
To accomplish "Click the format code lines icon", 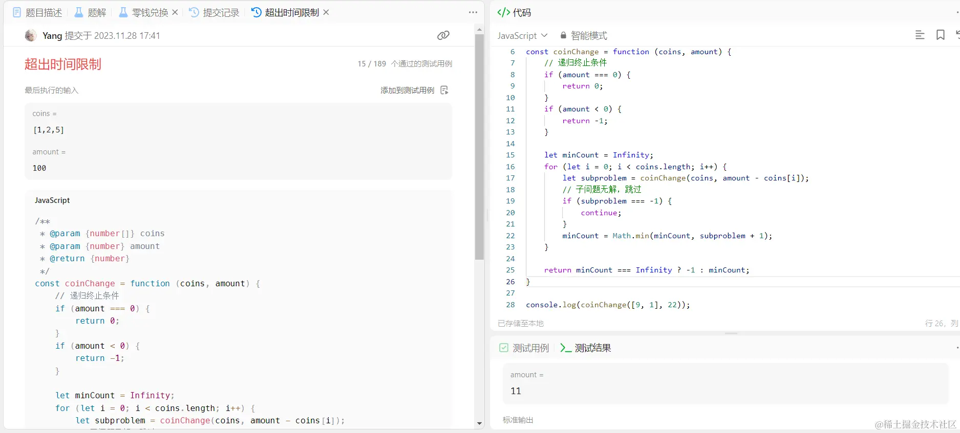I will [920, 35].
